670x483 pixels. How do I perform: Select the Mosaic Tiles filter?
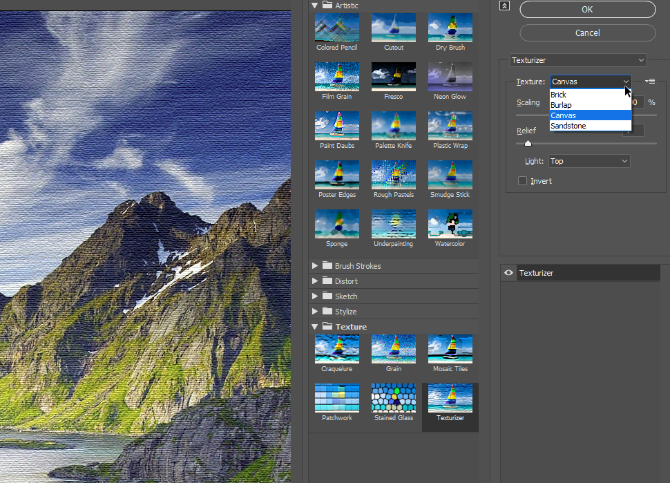[x=450, y=349]
